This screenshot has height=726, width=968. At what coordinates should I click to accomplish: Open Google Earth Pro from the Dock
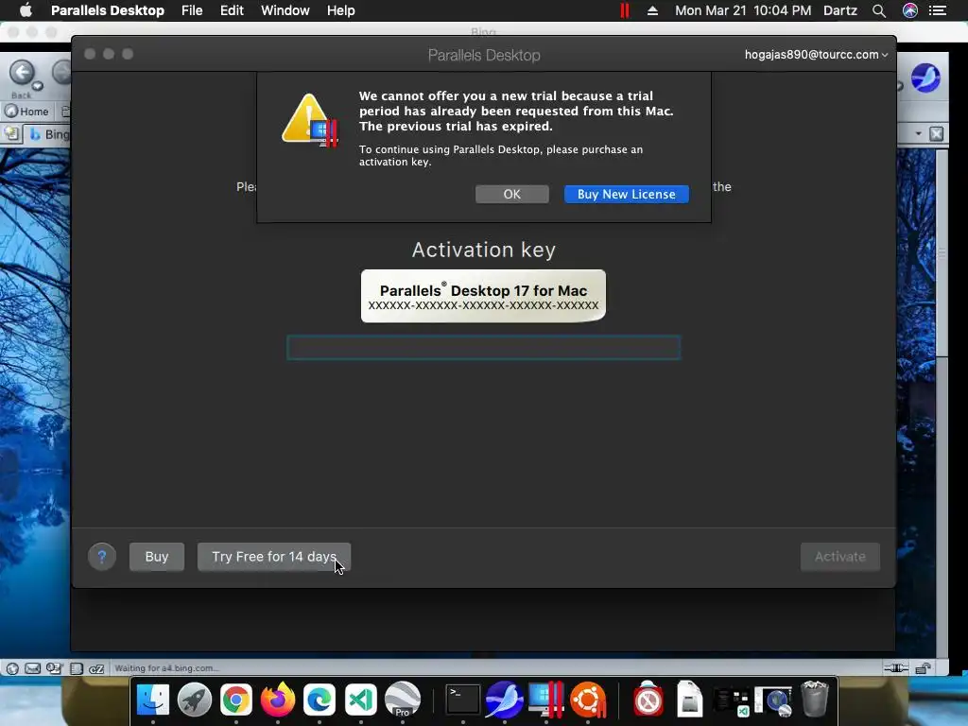403,700
